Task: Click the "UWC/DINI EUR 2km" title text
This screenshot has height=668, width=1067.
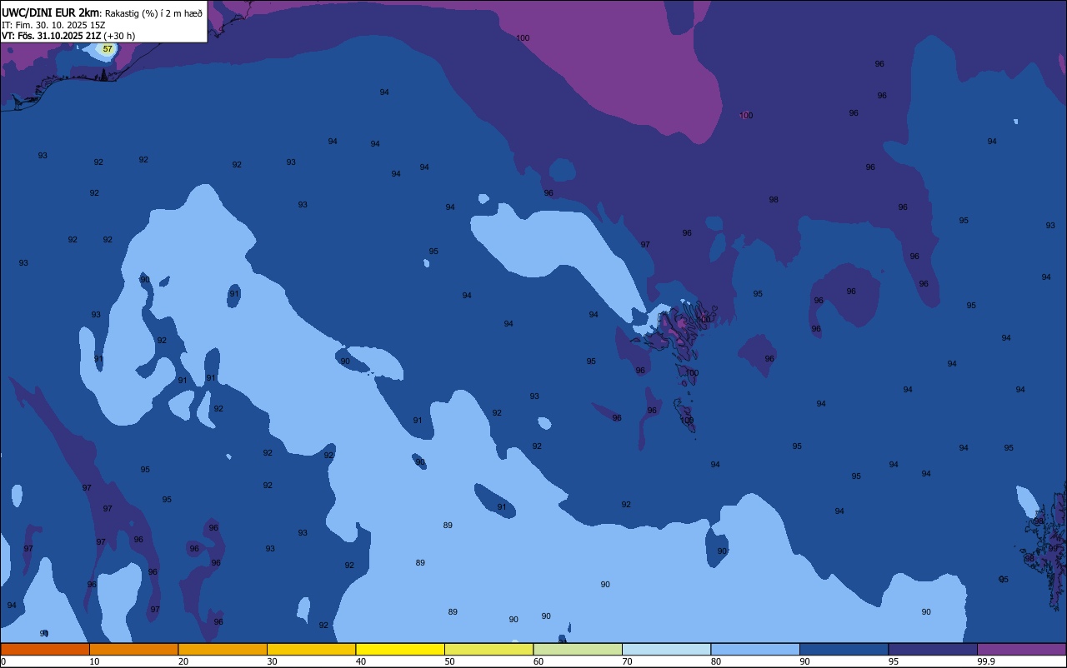Action: pos(50,12)
